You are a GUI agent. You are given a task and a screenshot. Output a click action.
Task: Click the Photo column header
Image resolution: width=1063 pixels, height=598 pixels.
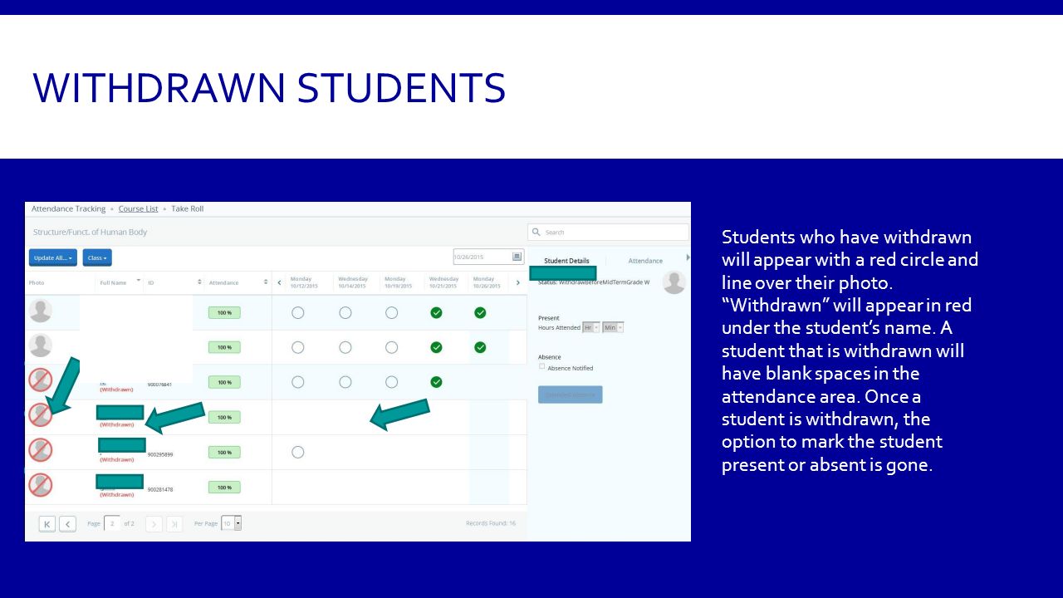click(37, 282)
